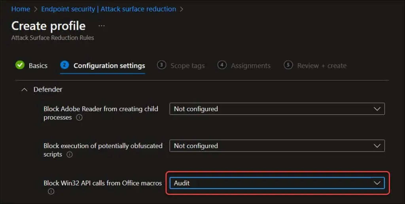Open Block Adobe Reader child processes dropdown
This screenshot has width=405, height=204.
[x=277, y=109]
